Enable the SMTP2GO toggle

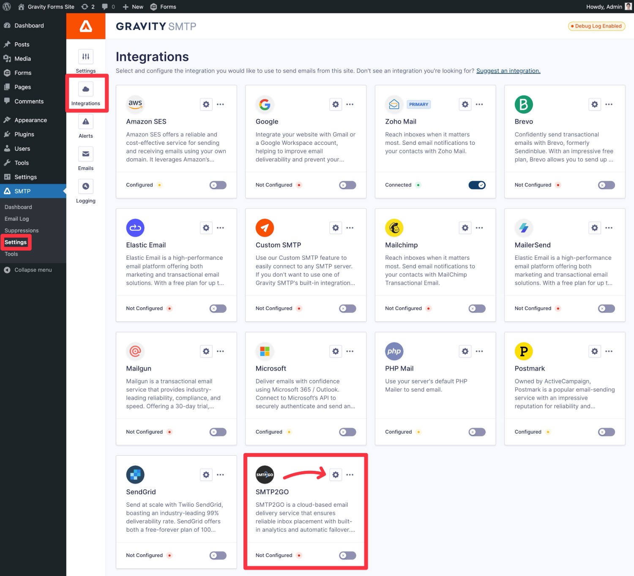point(347,556)
